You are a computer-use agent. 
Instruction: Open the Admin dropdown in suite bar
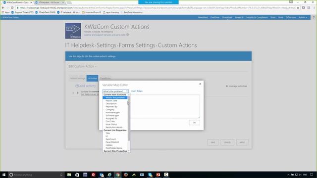click(x=303, y=17)
